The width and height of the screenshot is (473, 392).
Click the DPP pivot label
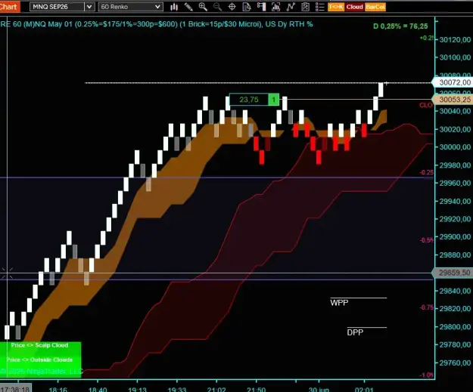click(x=355, y=332)
